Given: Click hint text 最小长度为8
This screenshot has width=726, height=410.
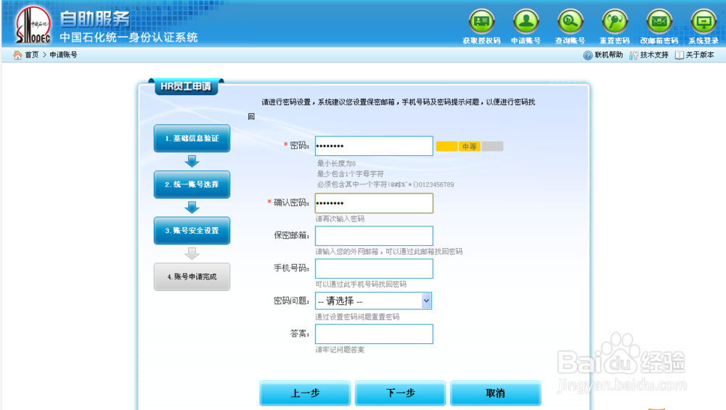Looking at the screenshot, I should pyautogui.click(x=336, y=163).
